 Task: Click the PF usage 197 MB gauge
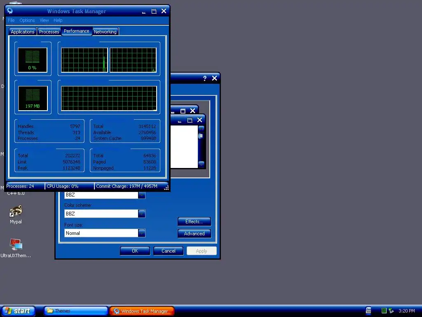33,98
